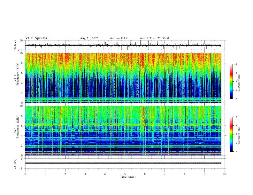Click the ch.2 PSD color scale bar
The image size is (253, 195).
[231, 134]
